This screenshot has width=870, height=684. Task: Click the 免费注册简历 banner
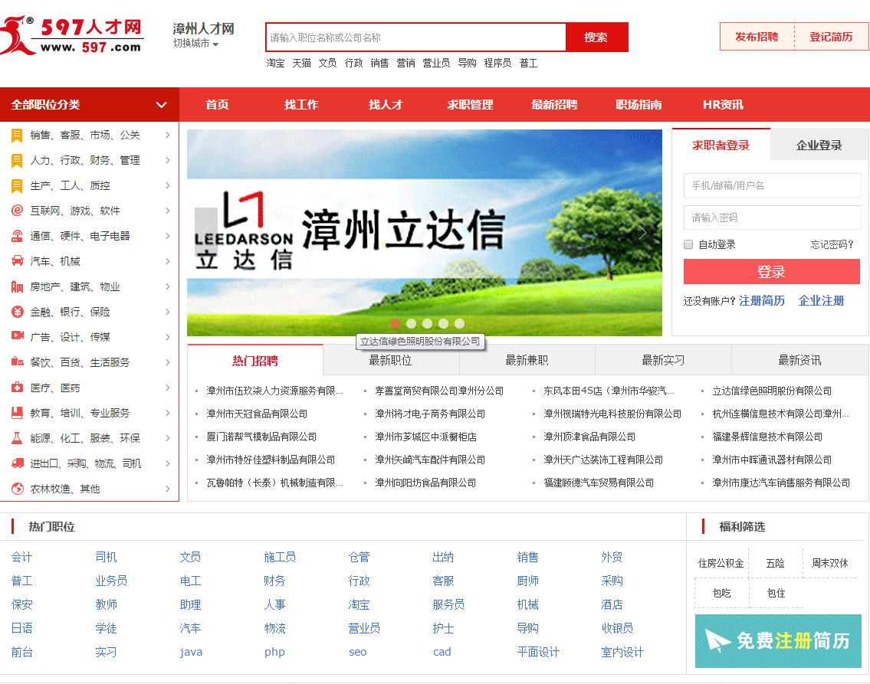[778, 641]
